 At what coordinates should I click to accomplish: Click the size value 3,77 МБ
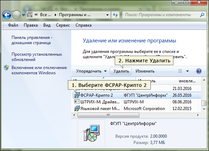pyautogui.click(x=157, y=143)
